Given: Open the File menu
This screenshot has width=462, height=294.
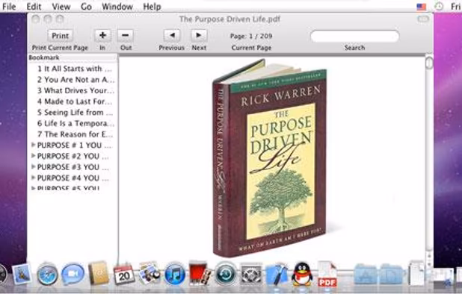Looking at the screenshot, I should click(x=9, y=7).
